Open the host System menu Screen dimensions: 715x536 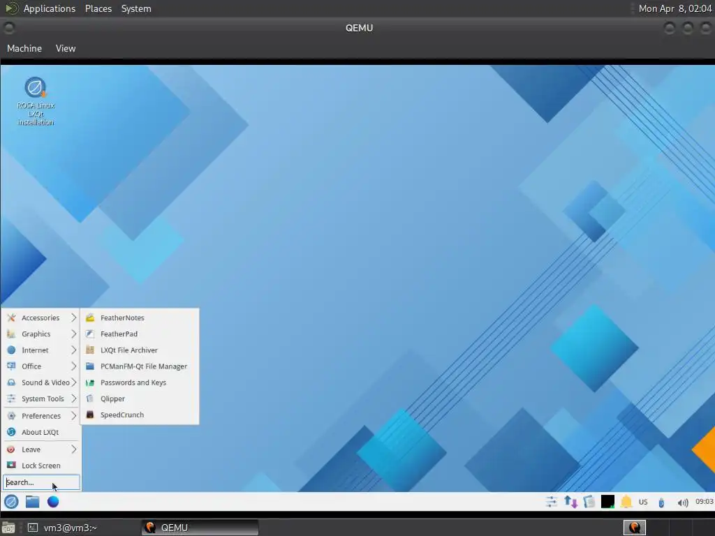point(136,8)
